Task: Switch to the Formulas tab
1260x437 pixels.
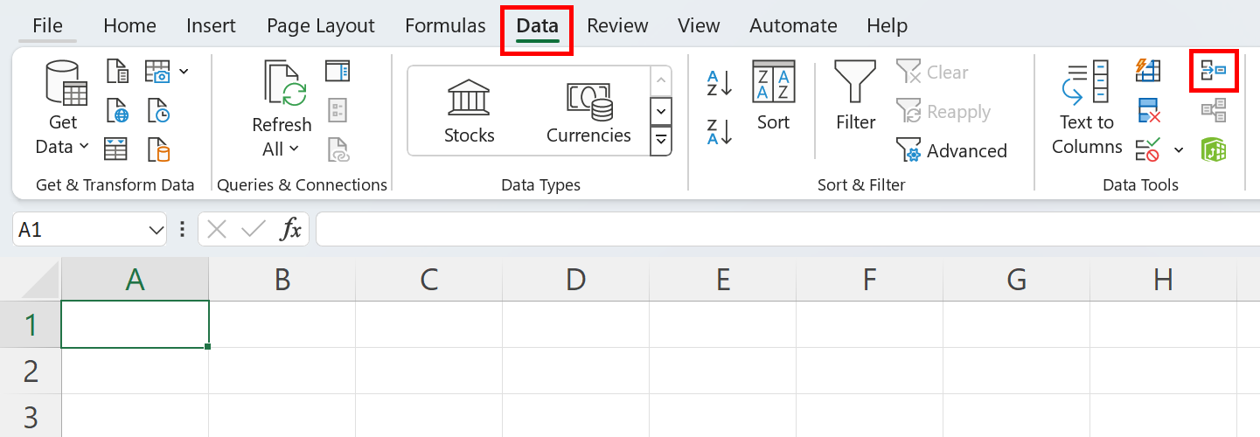Action: tap(445, 26)
